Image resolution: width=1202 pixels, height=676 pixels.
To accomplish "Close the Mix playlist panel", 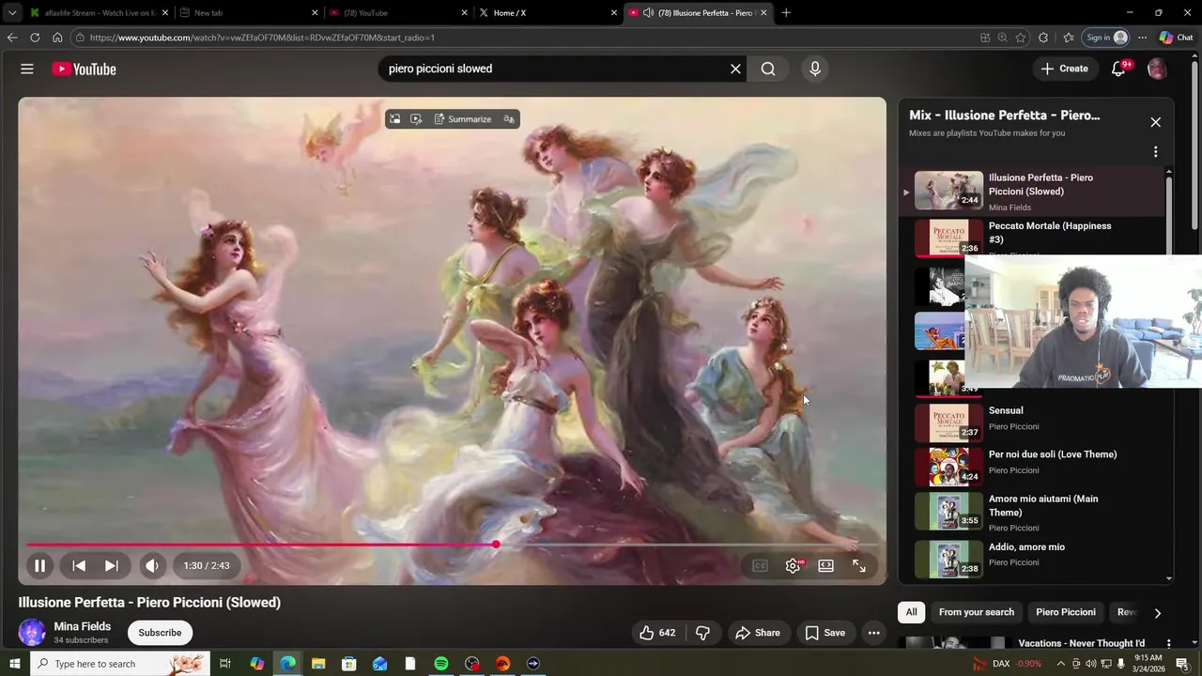I will 1155,122.
